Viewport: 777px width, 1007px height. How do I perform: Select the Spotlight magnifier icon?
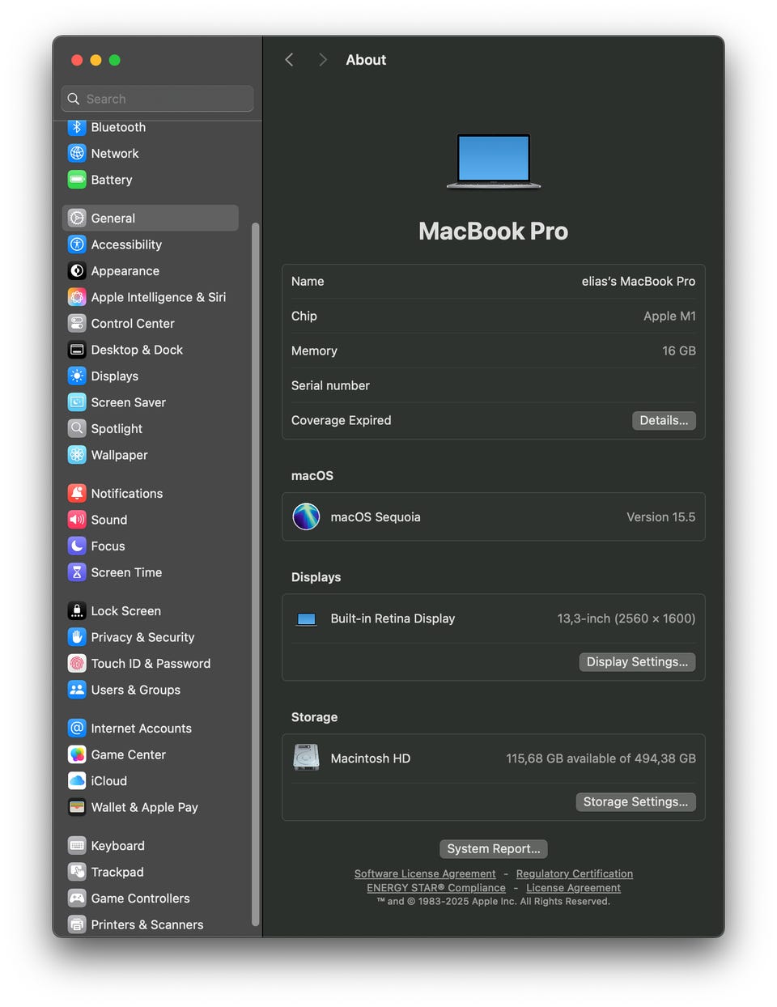pyautogui.click(x=77, y=428)
